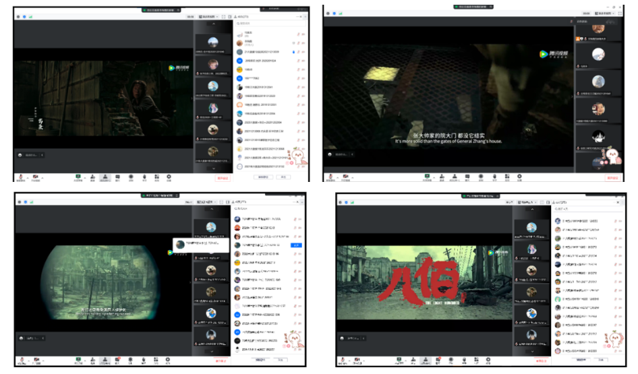This screenshot has height=374, width=638.
Task: Open chat icon in woman-by-wall window toolbar
Action: click(x=117, y=177)
